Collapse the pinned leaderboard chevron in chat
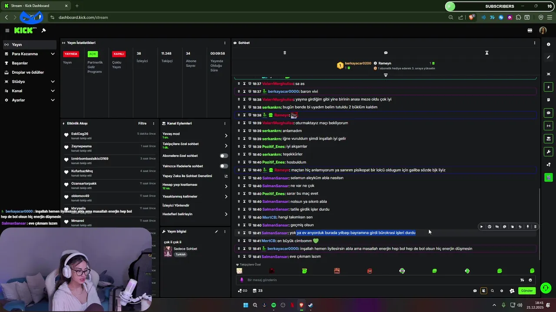The height and width of the screenshot is (312, 556). point(386,75)
